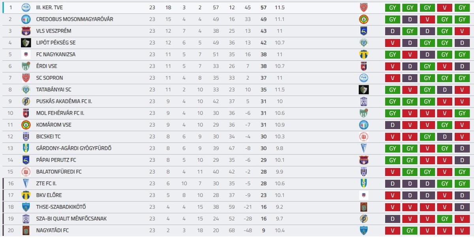The image size is (474, 238).
Task: Click the crest beside Nagyatádi FC name
Action: [x=26, y=231]
